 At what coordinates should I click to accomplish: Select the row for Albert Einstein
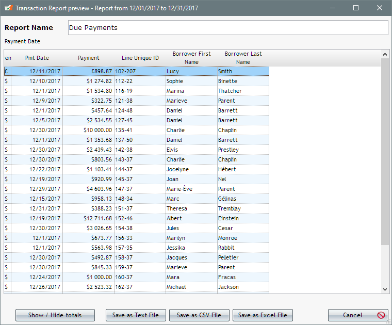[137, 218]
